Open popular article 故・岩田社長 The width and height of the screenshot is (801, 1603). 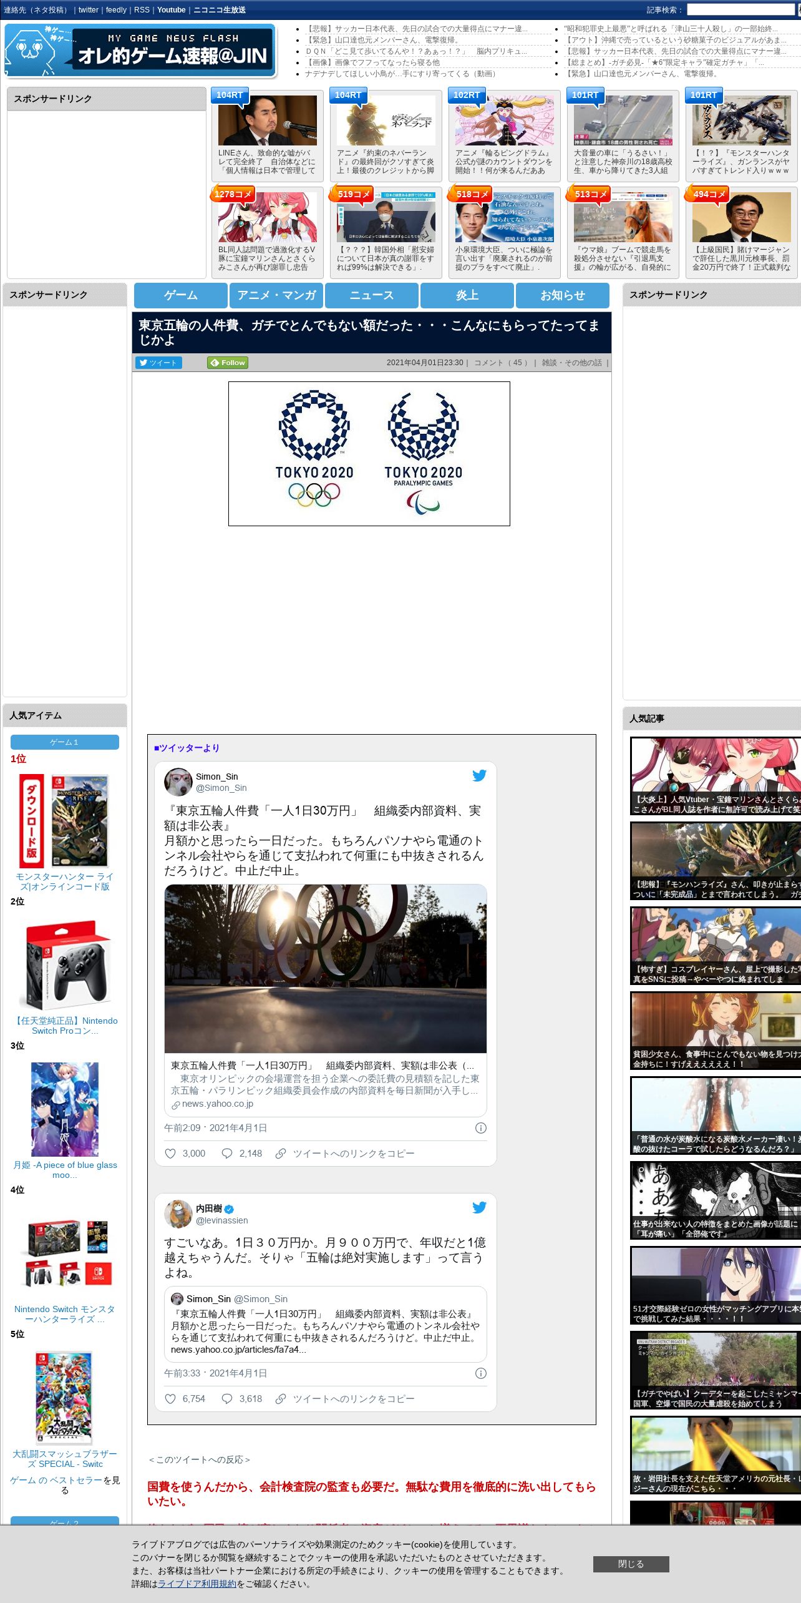click(x=716, y=1455)
